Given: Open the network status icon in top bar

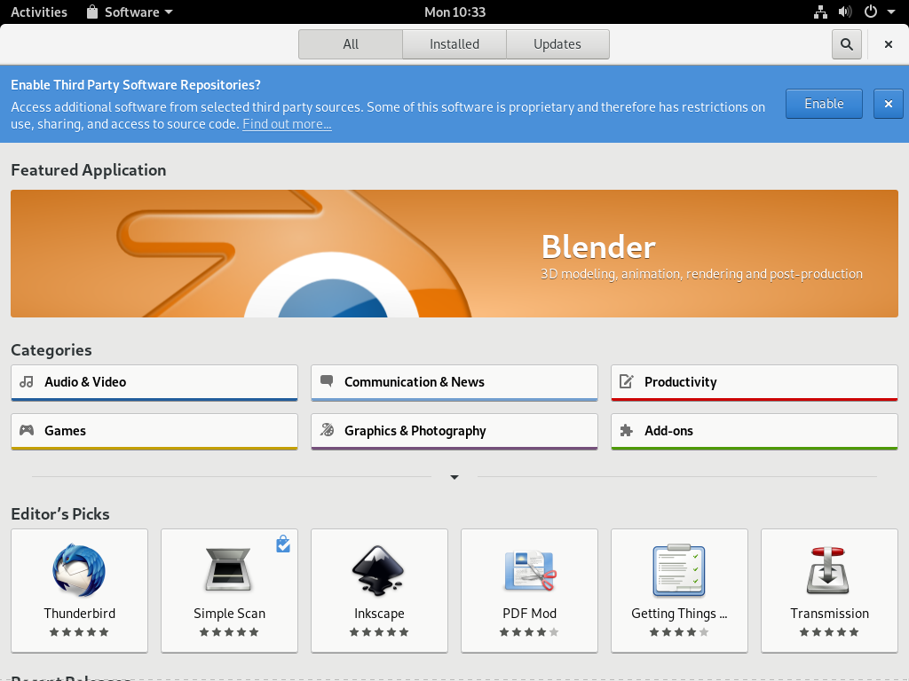Looking at the screenshot, I should coord(820,12).
